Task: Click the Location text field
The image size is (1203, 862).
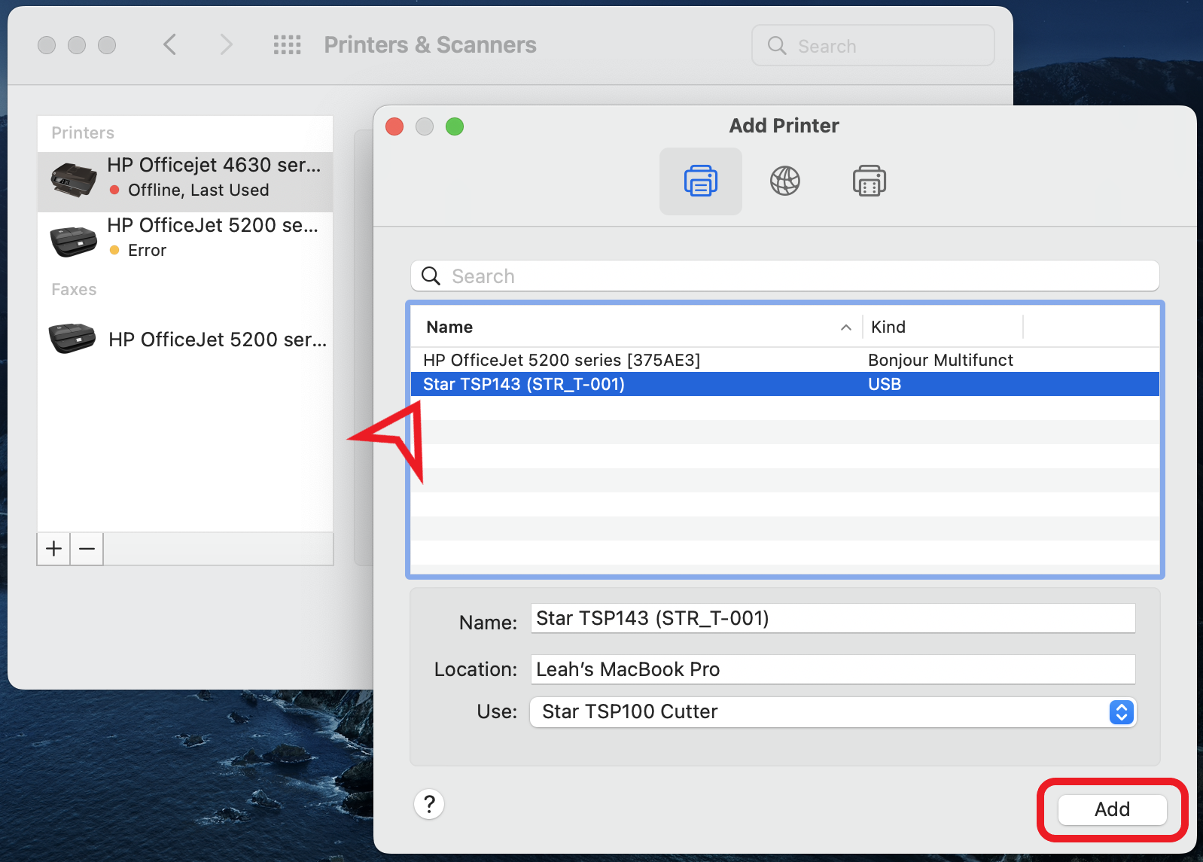Action: (x=833, y=669)
